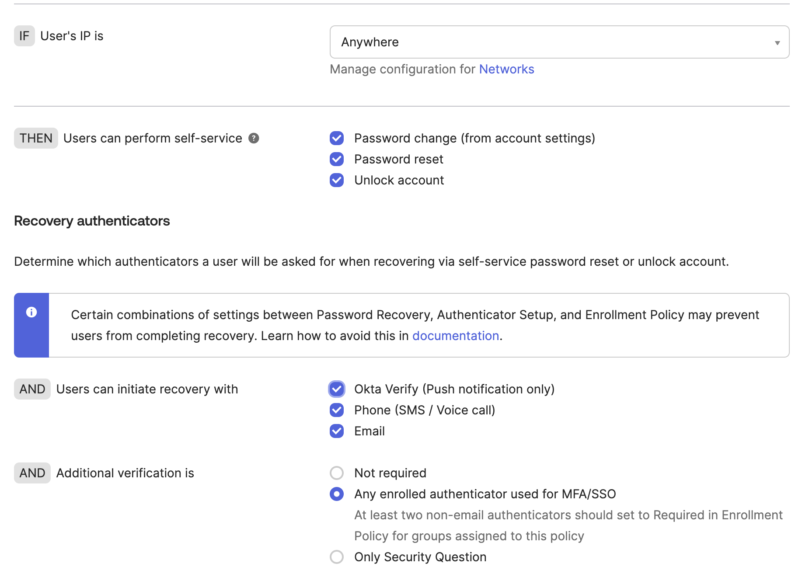
Task: Click the IF condition badge
Action: click(24, 36)
